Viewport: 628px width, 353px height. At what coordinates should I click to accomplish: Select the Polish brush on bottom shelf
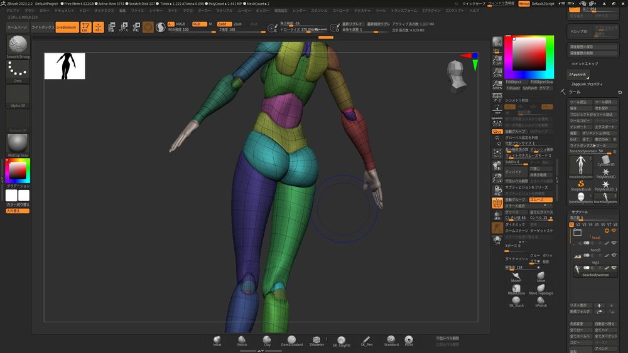click(x=242, y=340)
